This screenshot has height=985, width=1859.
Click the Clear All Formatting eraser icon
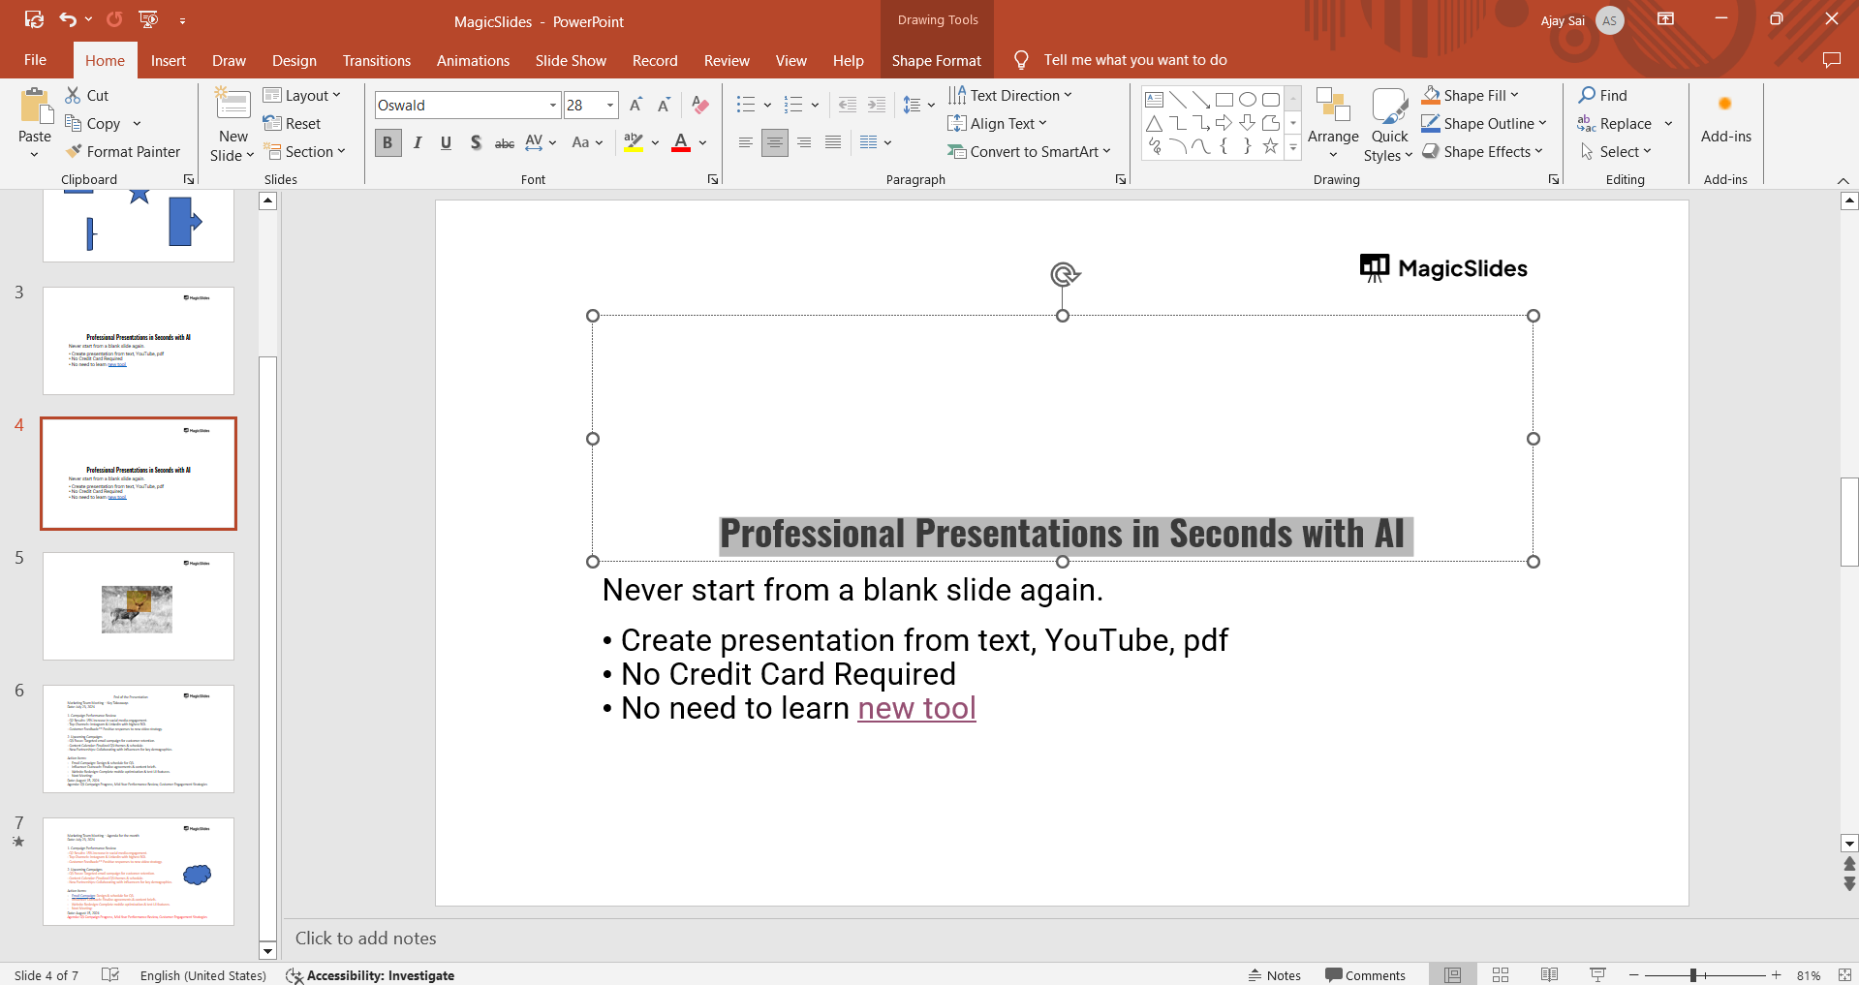tap(700, 105)
